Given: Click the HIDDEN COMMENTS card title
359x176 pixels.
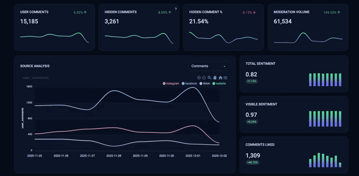Looking at the screenshot, I should coord(121,12).
